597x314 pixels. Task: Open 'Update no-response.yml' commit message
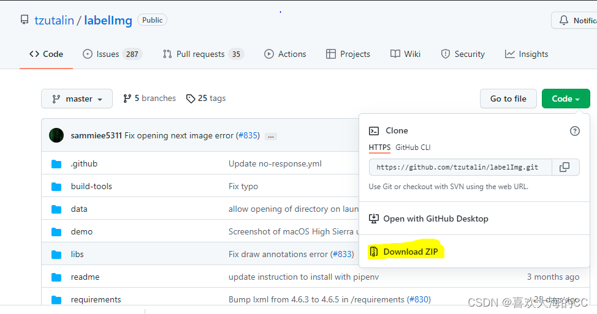(275, 164)
